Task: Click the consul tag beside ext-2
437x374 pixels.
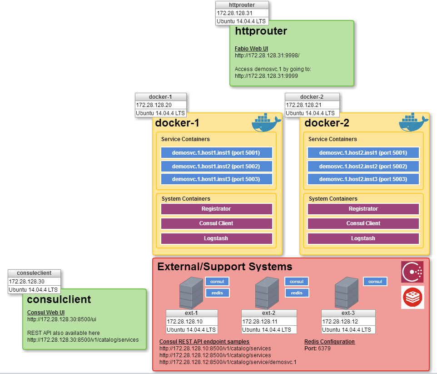Action: tap(297, 282)
